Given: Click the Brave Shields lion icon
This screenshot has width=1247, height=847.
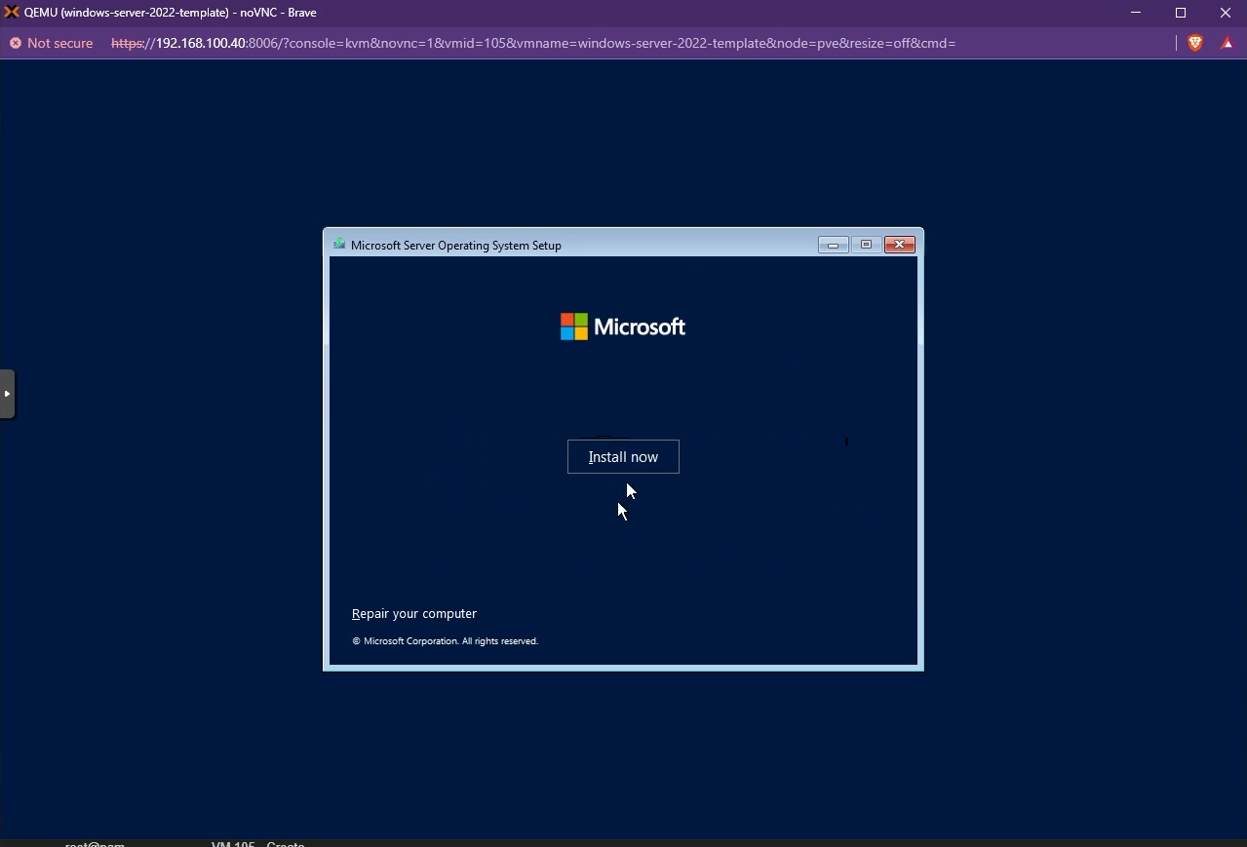Looking at the screenshot, I should pos(1195,43).
